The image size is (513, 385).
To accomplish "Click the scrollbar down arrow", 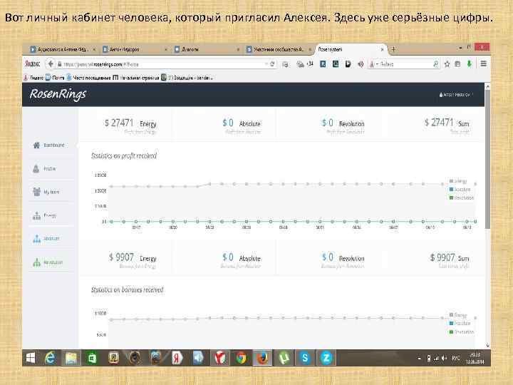I will pos(487,345).
